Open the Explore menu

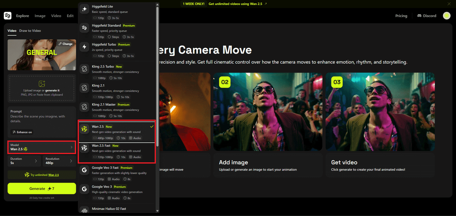(x=22, y=16)
